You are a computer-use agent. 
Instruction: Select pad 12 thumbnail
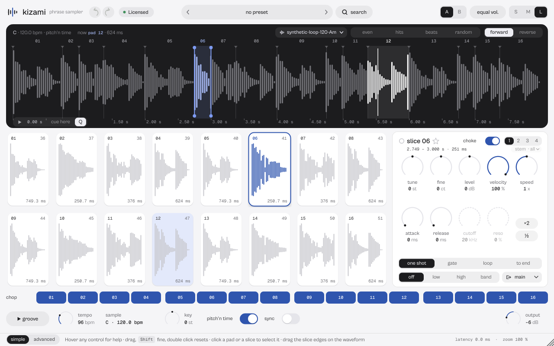(x=173, y=250)
